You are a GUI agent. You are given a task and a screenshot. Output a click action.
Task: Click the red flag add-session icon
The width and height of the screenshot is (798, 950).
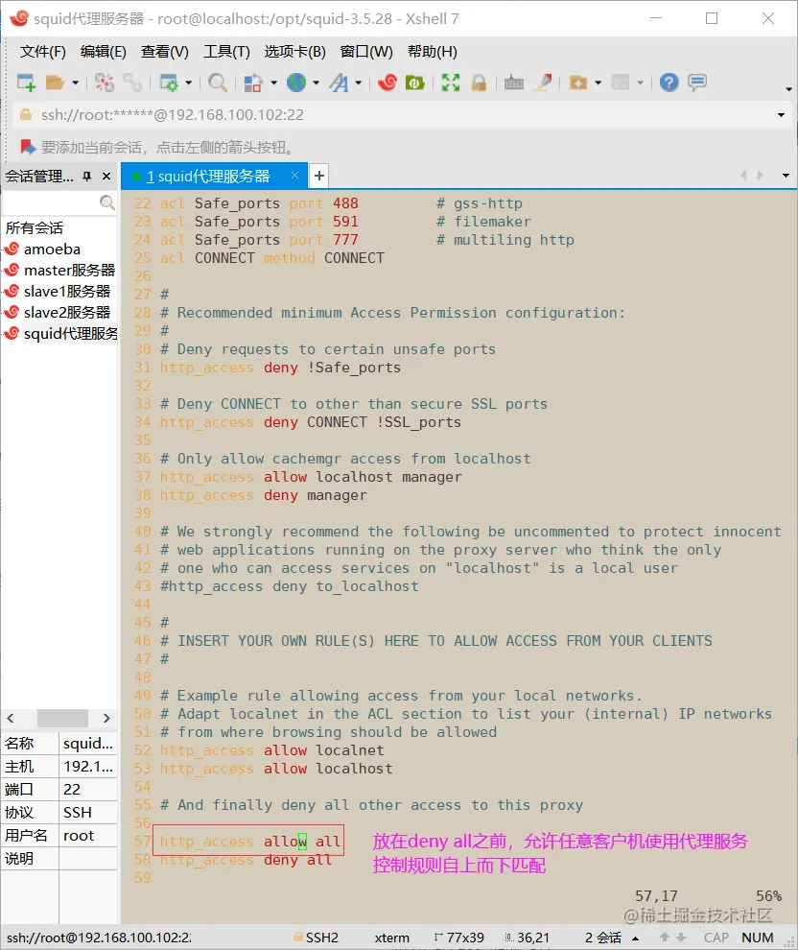coord(27,147)
